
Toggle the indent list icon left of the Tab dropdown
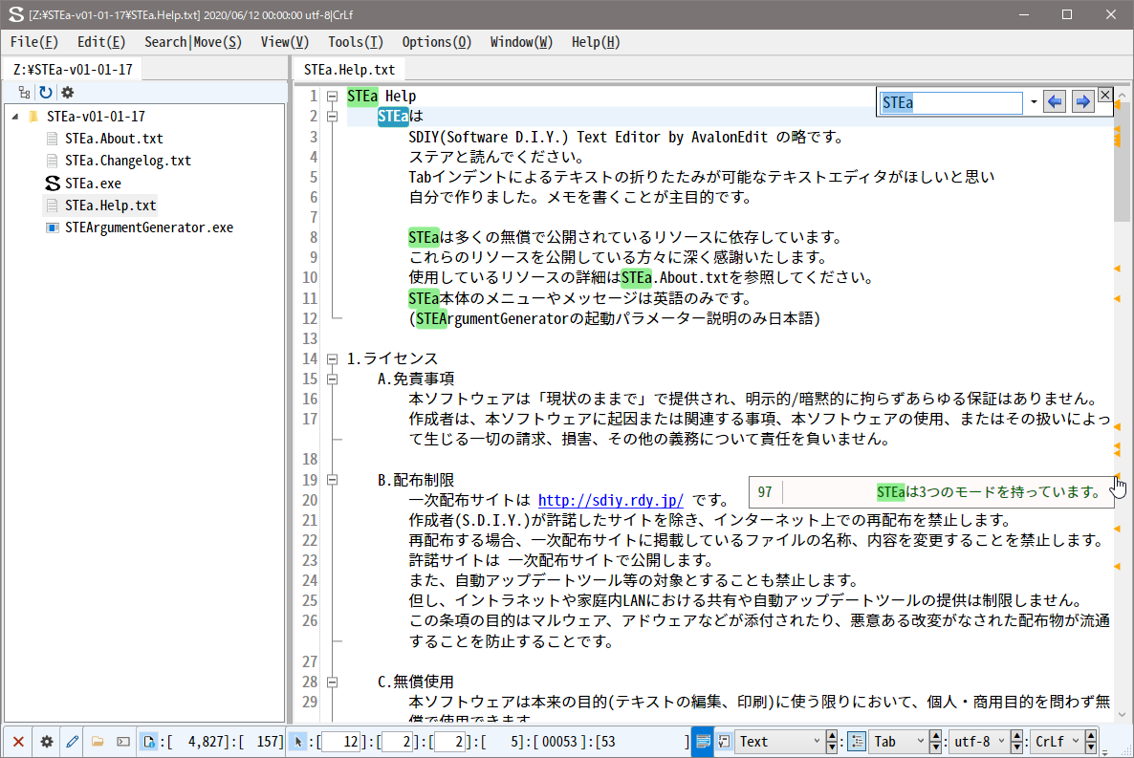coord(857,742)
